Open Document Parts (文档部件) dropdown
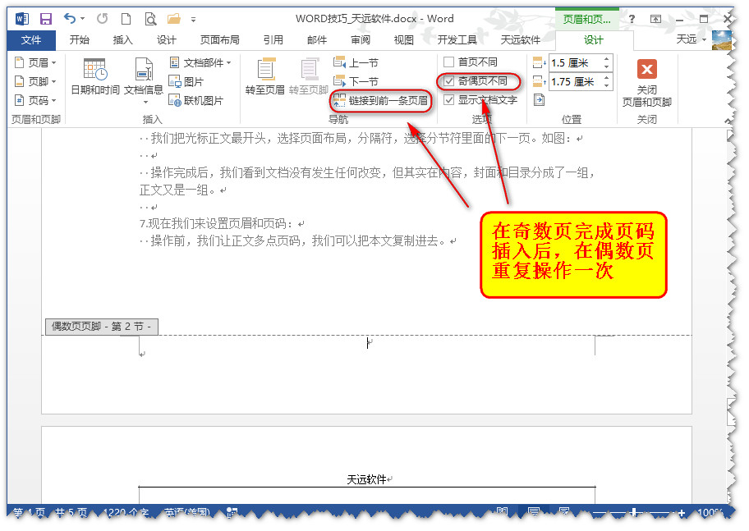Screen dimensions: 749x531 [200, 62]
